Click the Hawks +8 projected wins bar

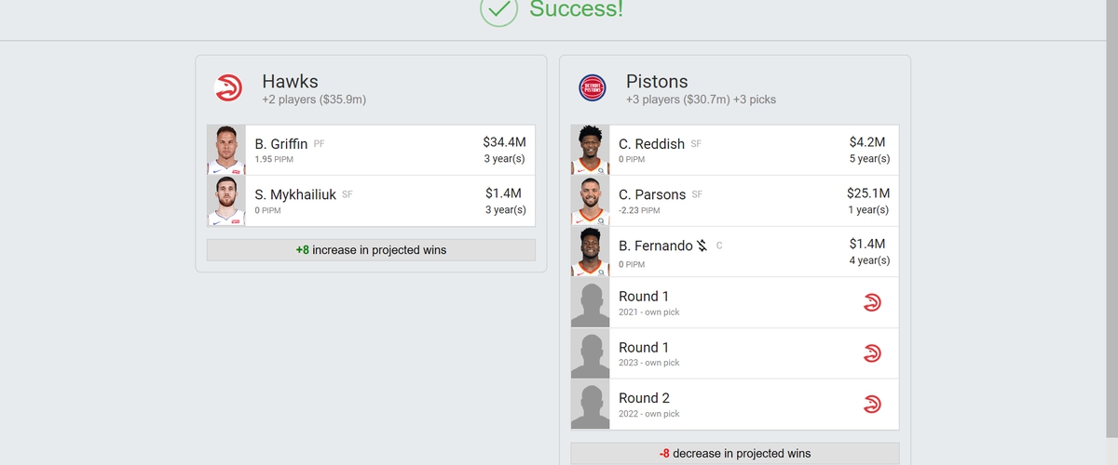[371, 250]
